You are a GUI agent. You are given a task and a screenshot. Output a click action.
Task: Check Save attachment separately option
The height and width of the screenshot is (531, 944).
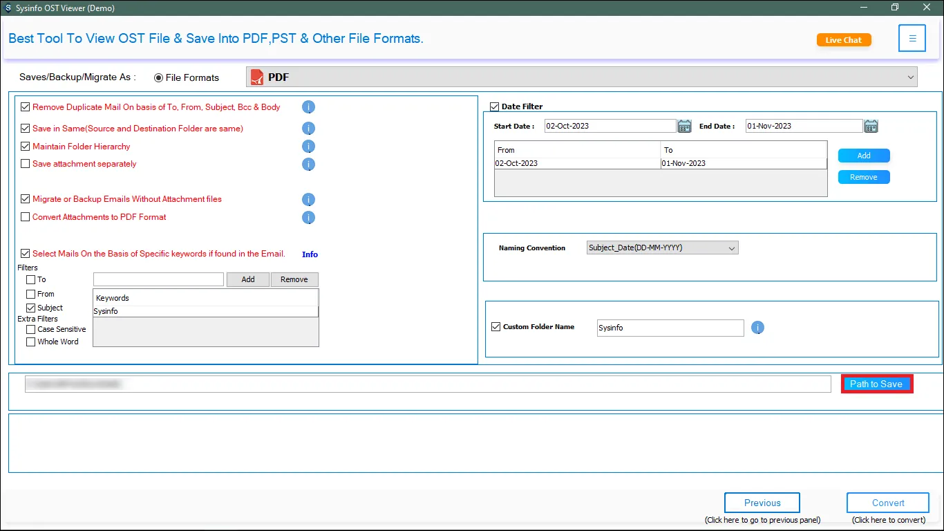click(26, 165)
